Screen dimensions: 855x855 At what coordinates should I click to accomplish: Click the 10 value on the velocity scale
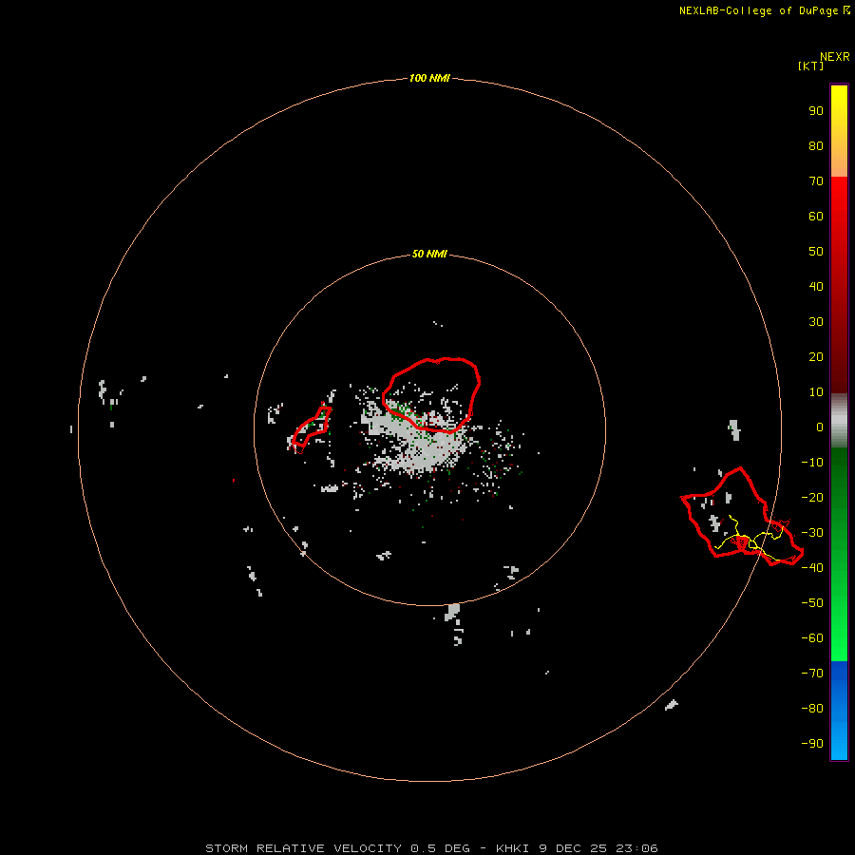(816, 392)
